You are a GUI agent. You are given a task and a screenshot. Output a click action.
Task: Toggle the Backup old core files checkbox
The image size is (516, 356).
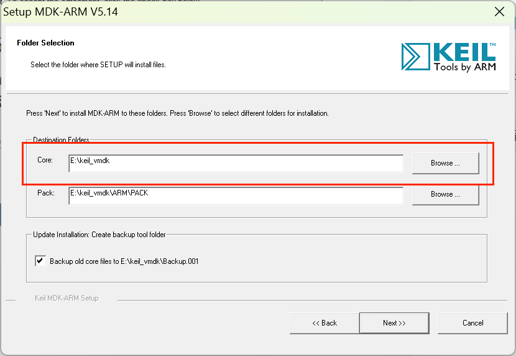pos(40,261)
